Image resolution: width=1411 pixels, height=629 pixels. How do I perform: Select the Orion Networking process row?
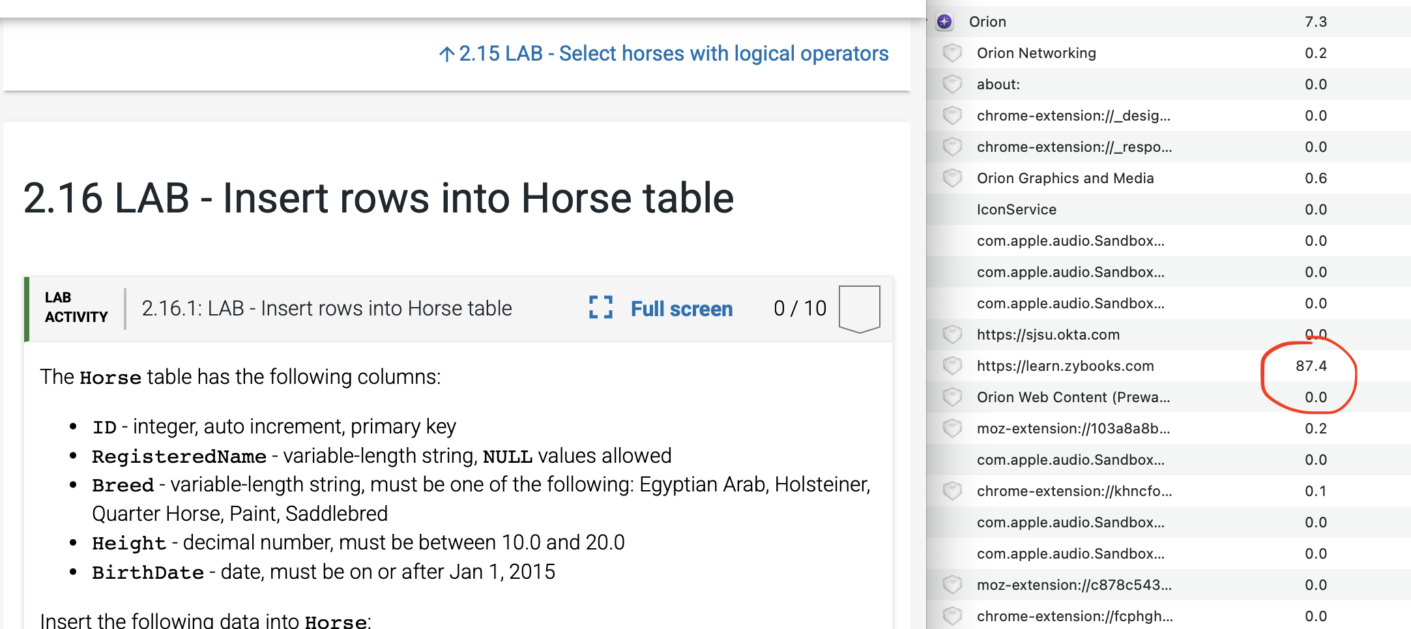[1169, 53]
